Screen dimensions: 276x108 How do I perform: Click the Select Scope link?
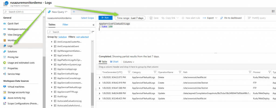pyautogui.click(x=87, y=18)
